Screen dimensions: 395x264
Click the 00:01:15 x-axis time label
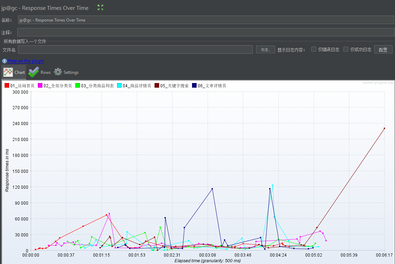pyautogui.click(x=101, y=255)
